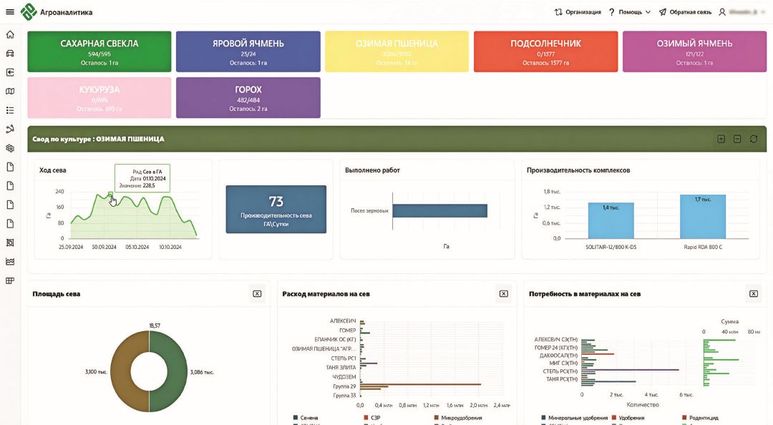Toggle the Семена legend item
This screenshot has width=773, height=425.
pos(306,418)
